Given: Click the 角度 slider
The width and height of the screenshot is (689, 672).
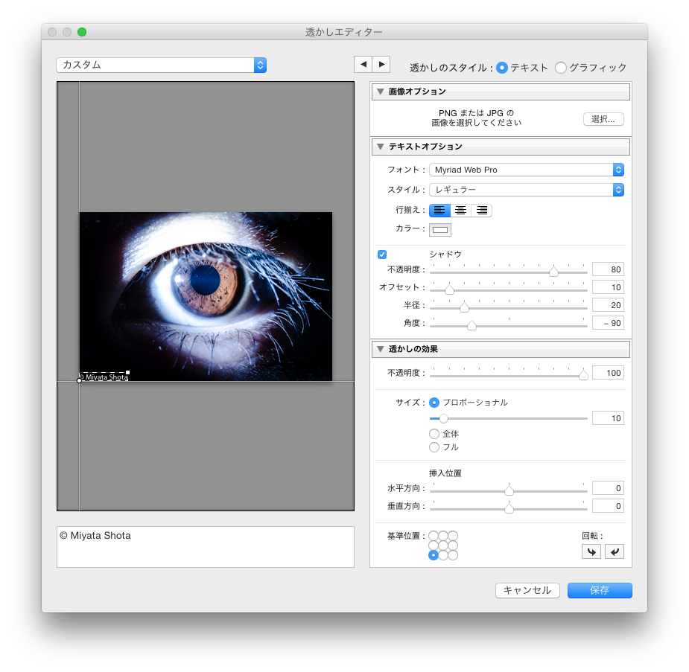Looking at the screenshot, I should pos(509,326).
